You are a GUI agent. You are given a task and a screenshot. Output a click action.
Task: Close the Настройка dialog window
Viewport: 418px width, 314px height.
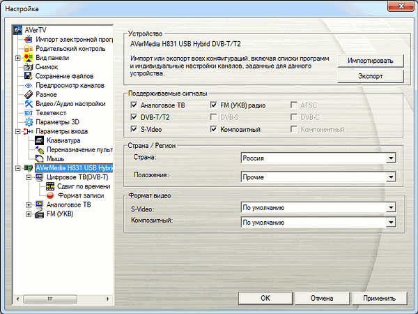[401, 6]
